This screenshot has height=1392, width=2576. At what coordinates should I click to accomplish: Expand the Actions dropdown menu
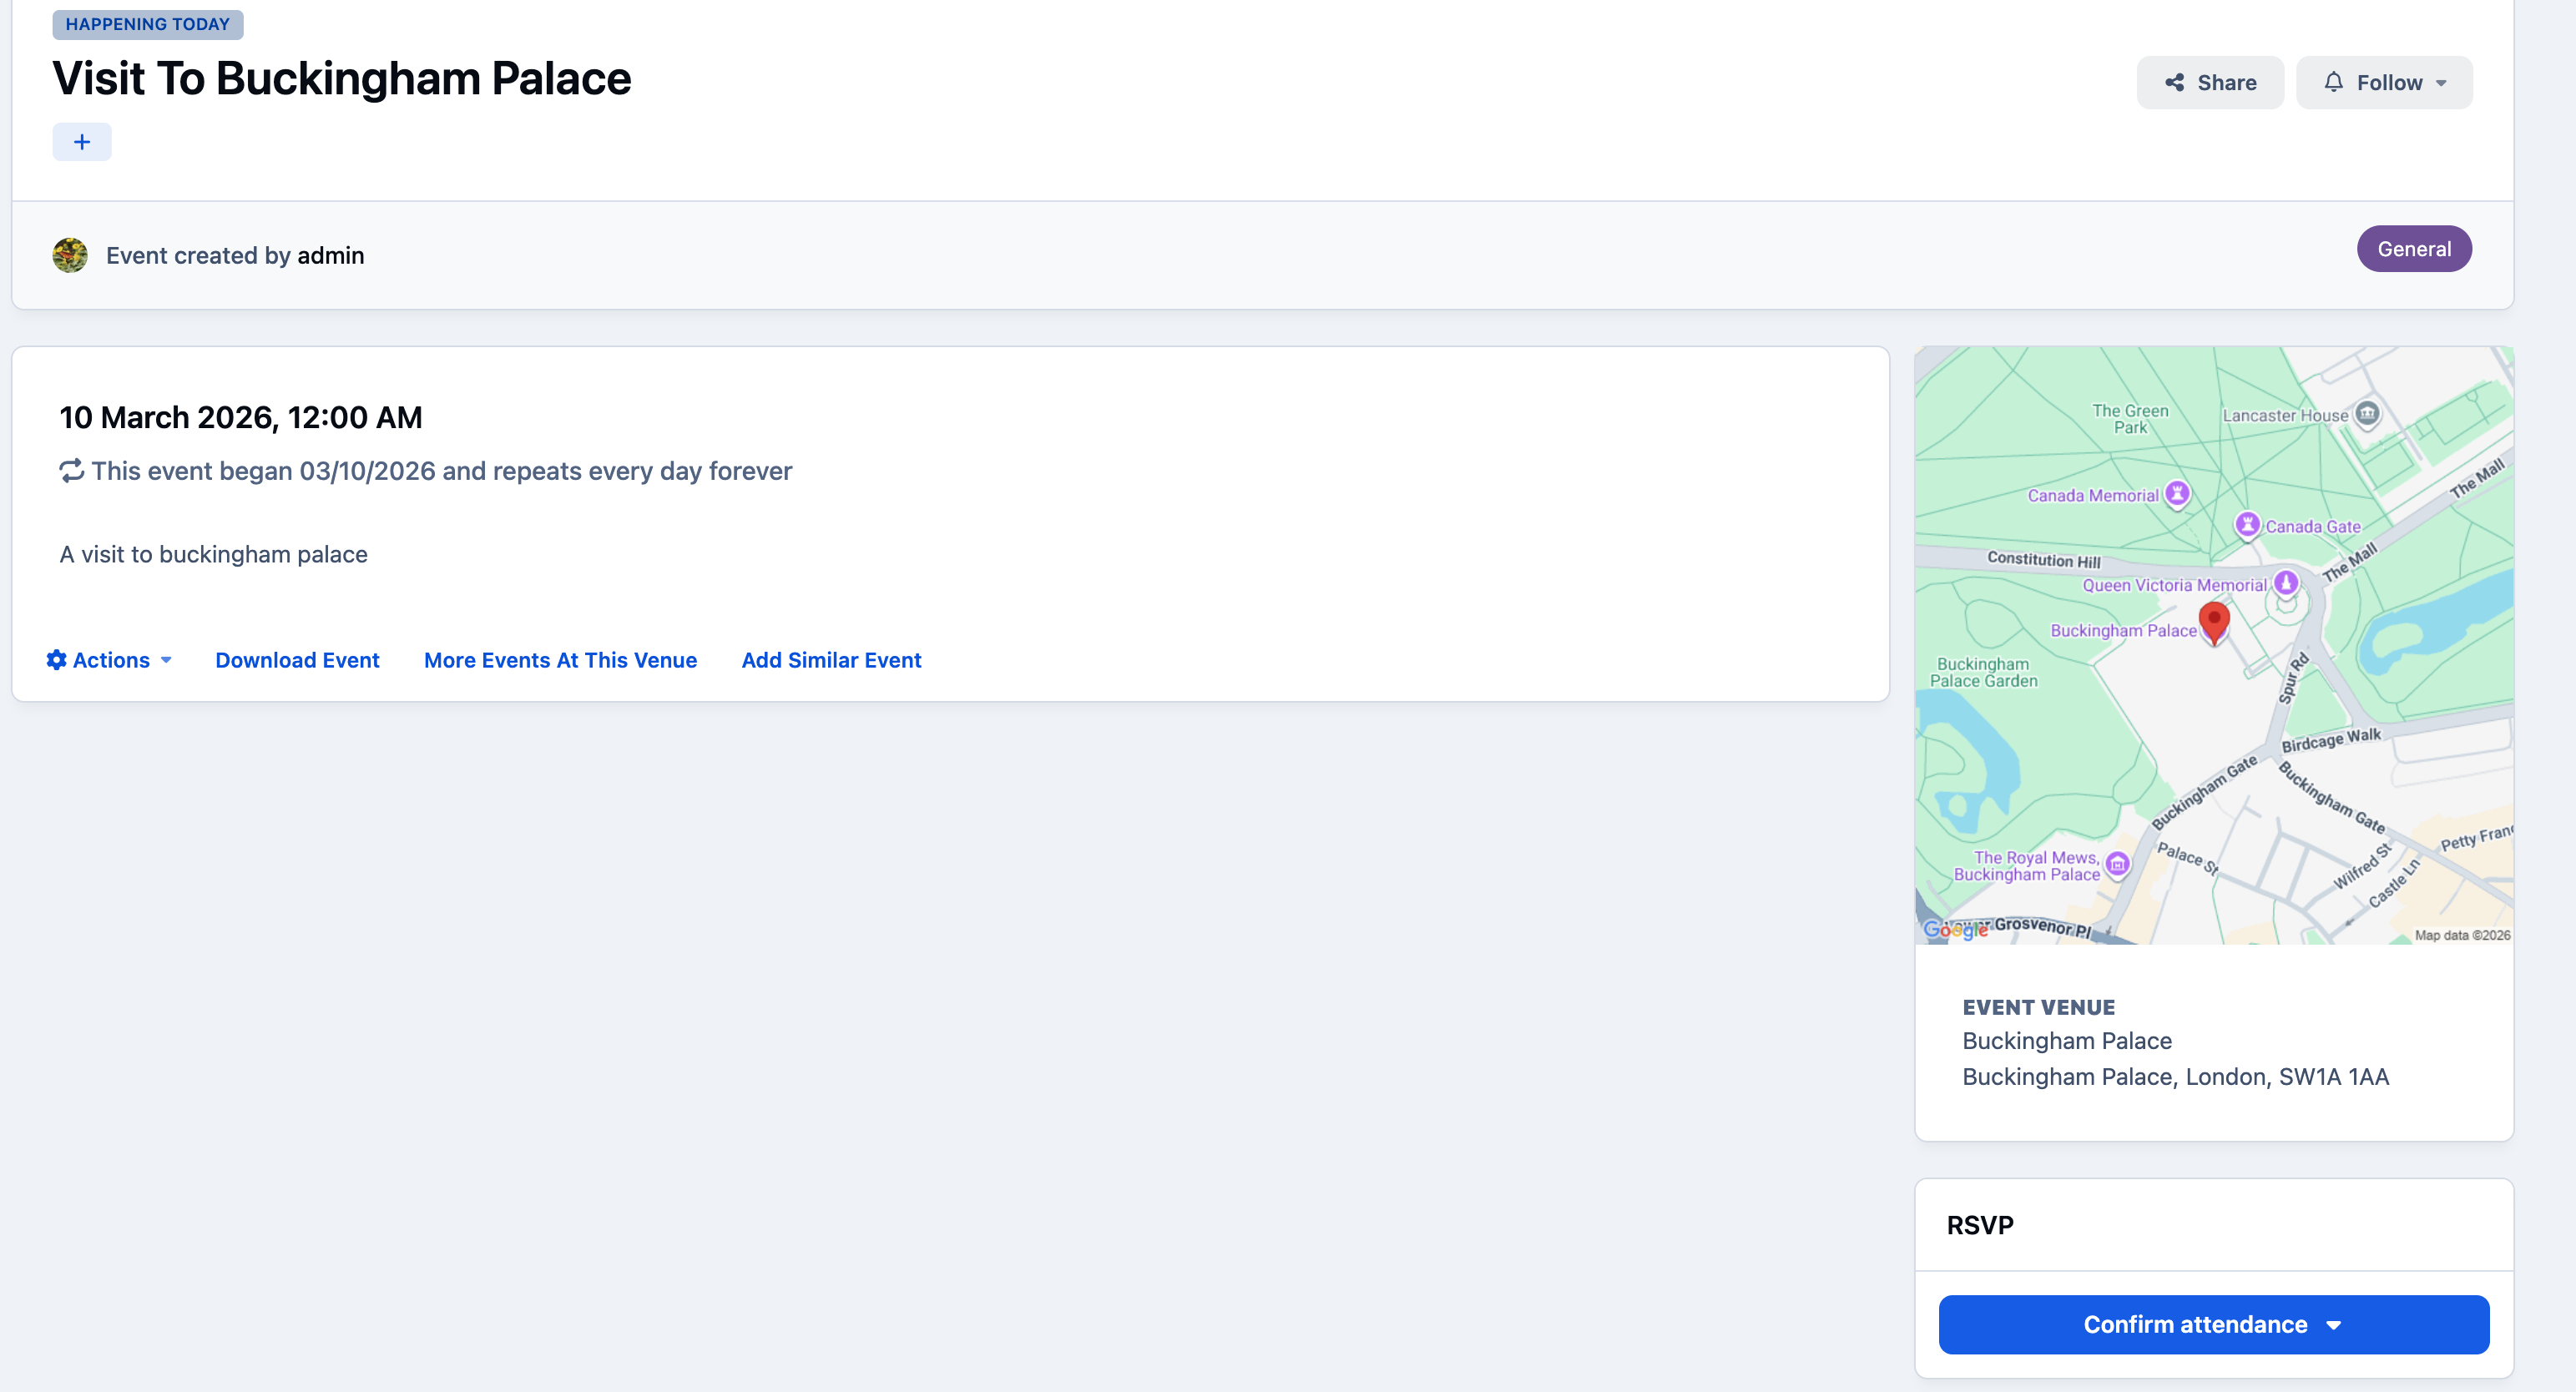tap(110, 660)
